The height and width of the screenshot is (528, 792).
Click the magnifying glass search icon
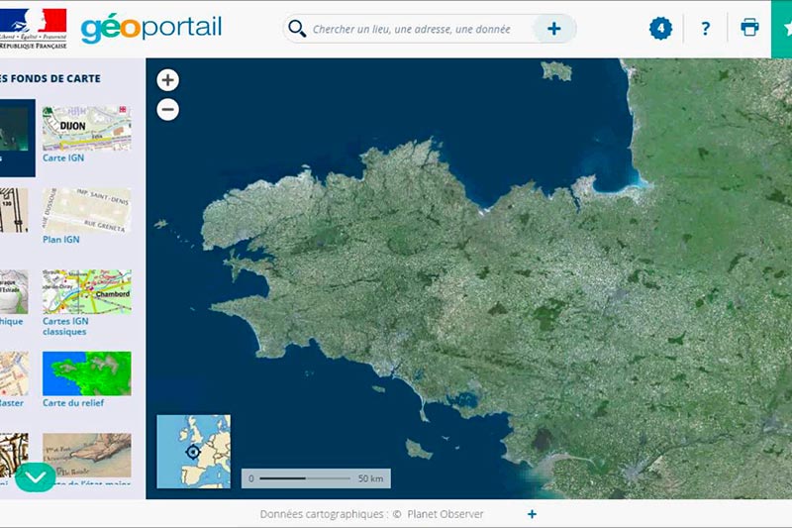click(296, 29)
